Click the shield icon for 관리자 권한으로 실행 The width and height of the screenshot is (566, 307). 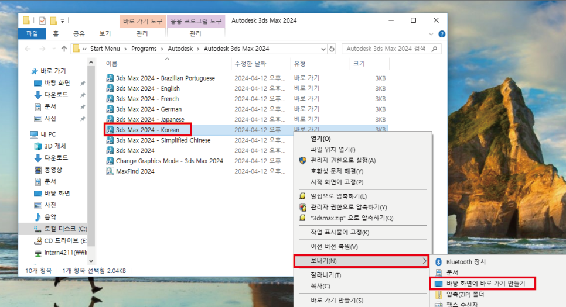[303, 160]
